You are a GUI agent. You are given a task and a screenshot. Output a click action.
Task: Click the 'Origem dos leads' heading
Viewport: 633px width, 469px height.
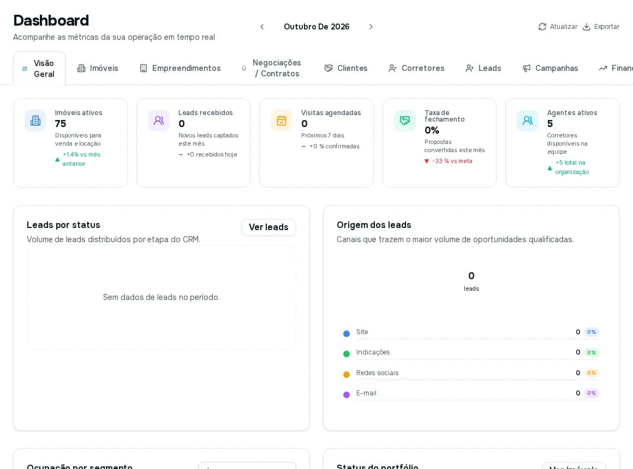pyautogui.click(x=374, y=225)
